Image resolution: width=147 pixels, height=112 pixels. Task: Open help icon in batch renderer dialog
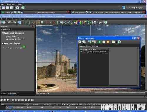[x=119, y=42]
